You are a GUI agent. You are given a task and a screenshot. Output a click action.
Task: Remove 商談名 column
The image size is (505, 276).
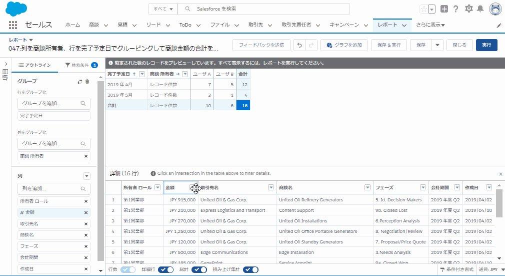coord(86,235)
